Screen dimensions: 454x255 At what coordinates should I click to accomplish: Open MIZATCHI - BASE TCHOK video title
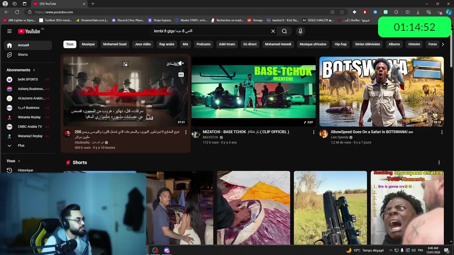click(246, 132)
